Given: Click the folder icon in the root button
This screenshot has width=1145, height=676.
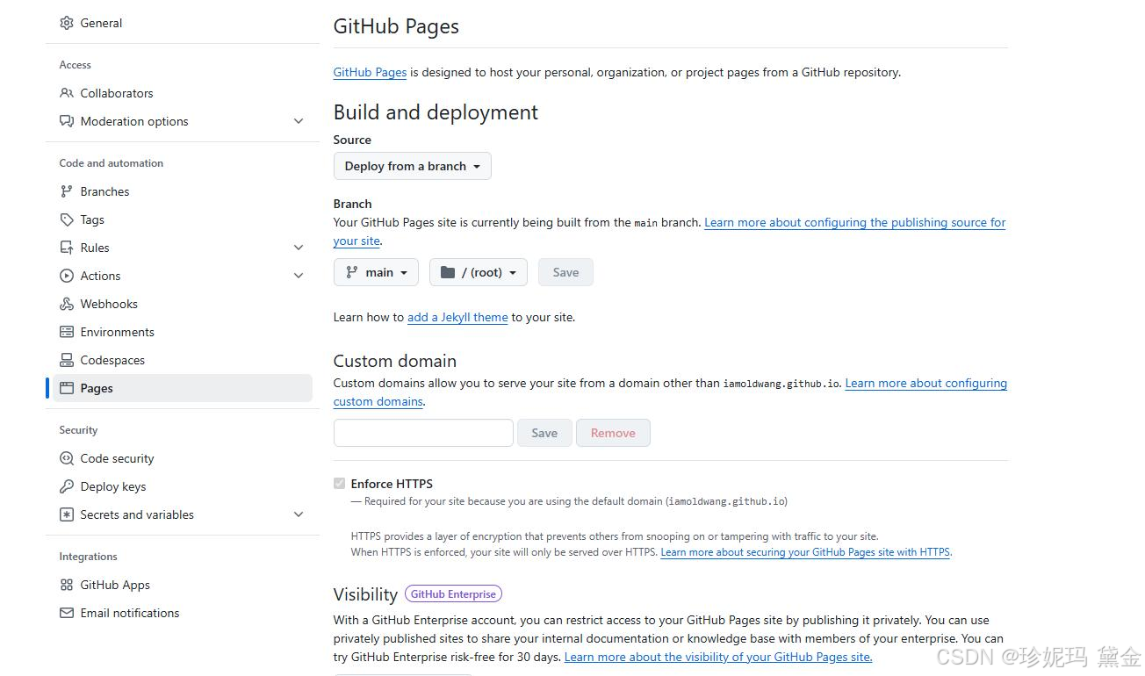Looking at the screenshot, I should (448, 272).
